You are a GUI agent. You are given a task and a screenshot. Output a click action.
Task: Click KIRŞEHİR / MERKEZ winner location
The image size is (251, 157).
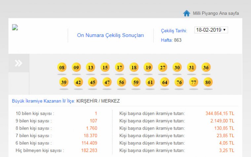click(98, 101)
